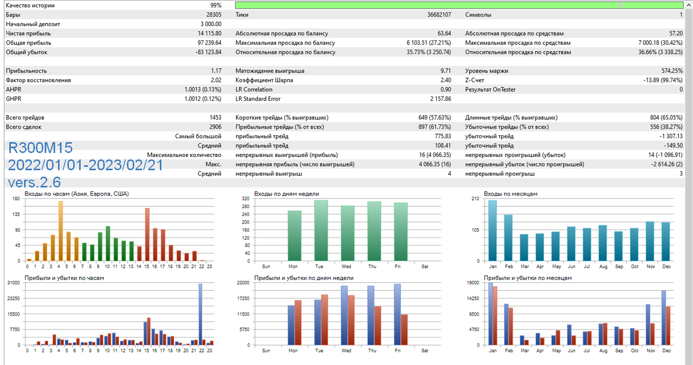The height and width of the screenshot is (365, 693).
Task: Select the net profit value 14 115.80
Action: point(209,33)
